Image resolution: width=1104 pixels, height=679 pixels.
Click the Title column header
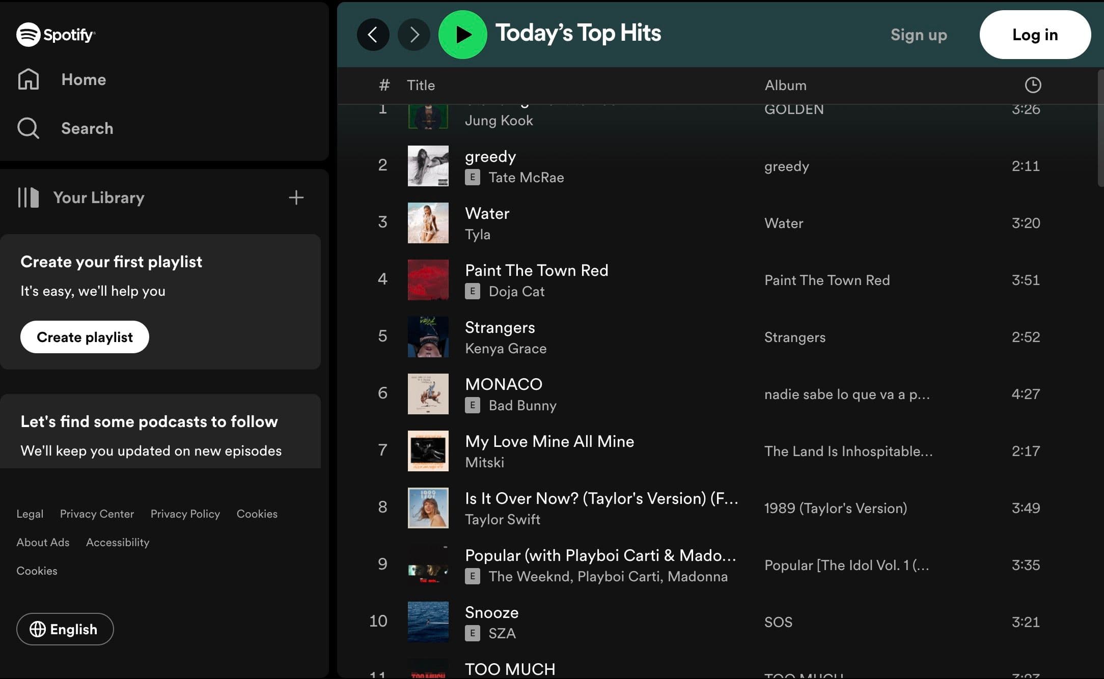coord(421,85)
